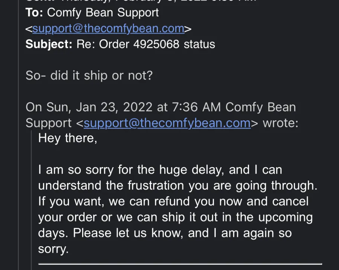Click the line "understand the frustration you are going through"
This screenshot has width=339, height=270.
click(x=178, y=186)
